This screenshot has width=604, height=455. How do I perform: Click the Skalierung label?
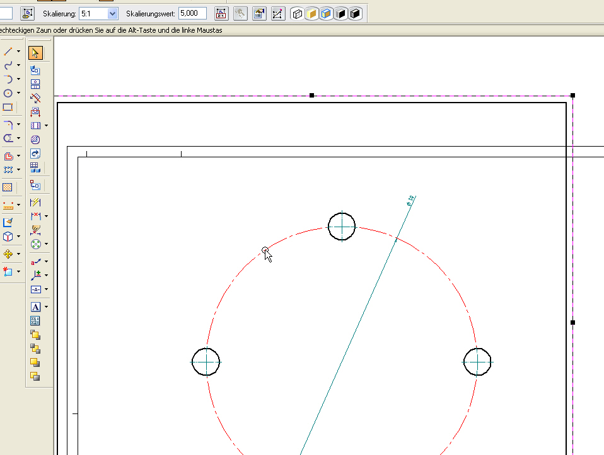[59, 14]
